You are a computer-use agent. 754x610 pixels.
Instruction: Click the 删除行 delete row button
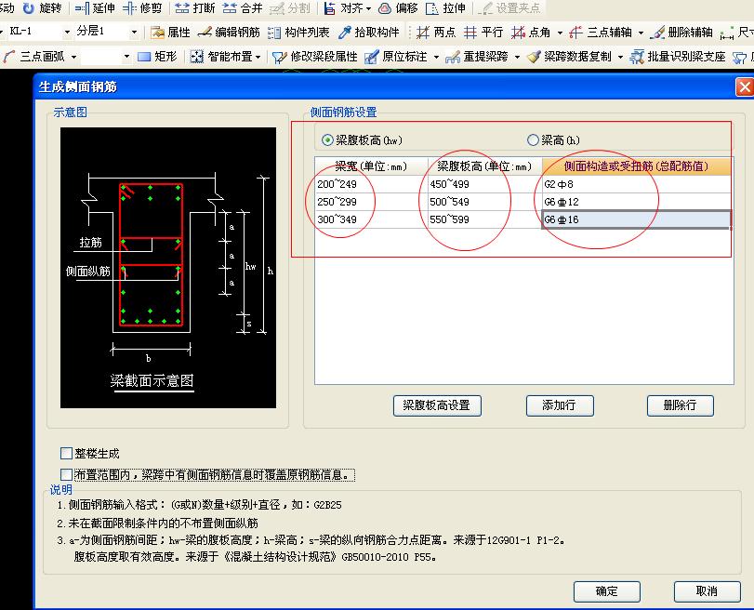(680, 405)
